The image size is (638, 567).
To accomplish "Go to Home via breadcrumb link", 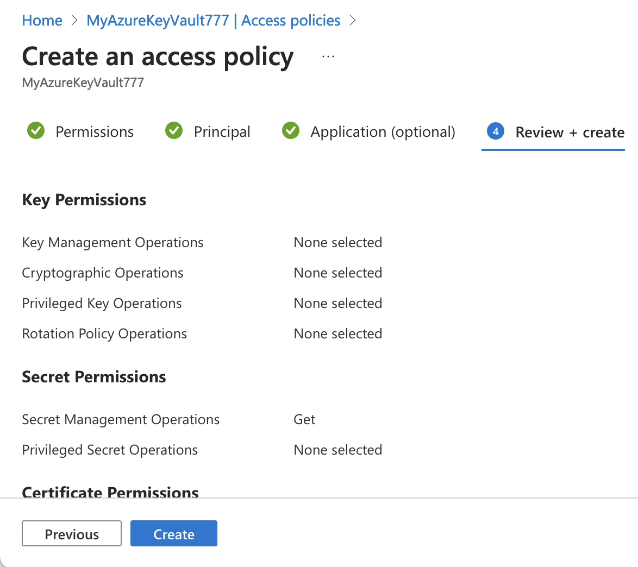I will [x=42, y=21].
